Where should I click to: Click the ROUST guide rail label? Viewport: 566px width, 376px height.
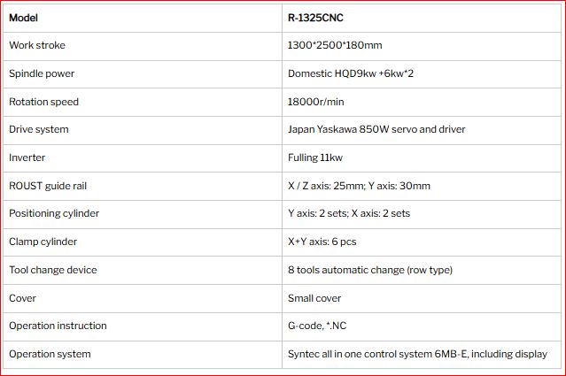coord(48,186)
